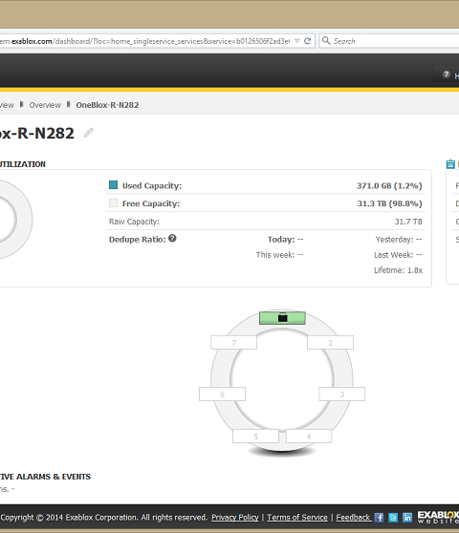Click the Free Capacity light gray swatch
This screenshot has width=459, height=533.
[x=113, y=203]
